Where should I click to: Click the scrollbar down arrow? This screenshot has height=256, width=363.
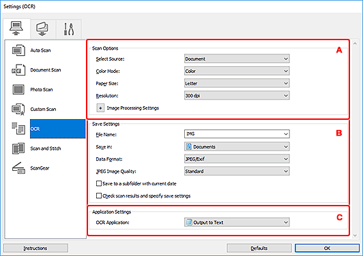355,236
